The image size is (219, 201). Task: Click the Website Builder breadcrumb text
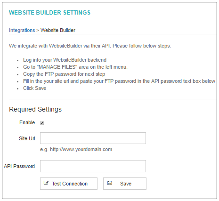click(58, 30)
